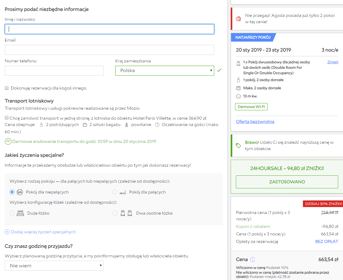Click the green price tag Brawo icon
This screenshot has height=280, width=343.
[238, 145]
